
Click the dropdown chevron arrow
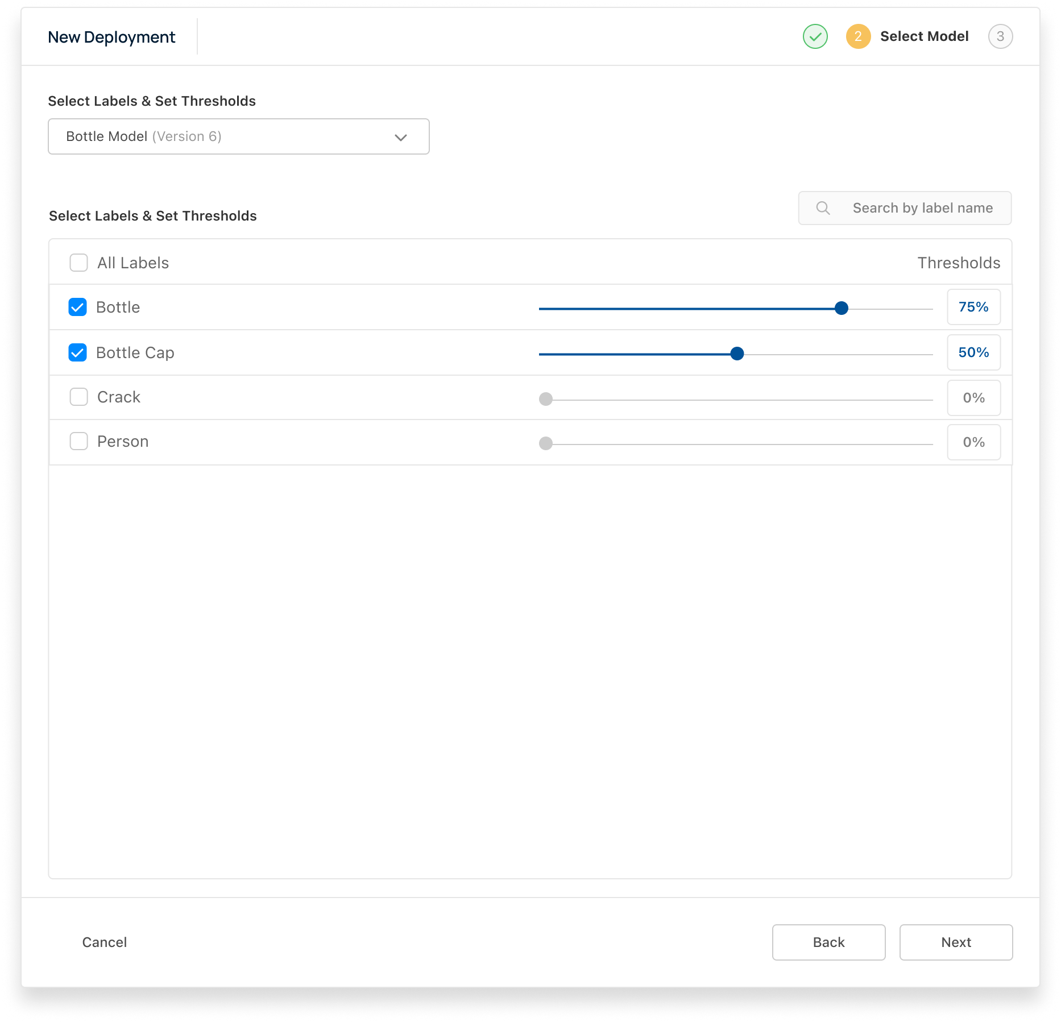pos(401,138)
